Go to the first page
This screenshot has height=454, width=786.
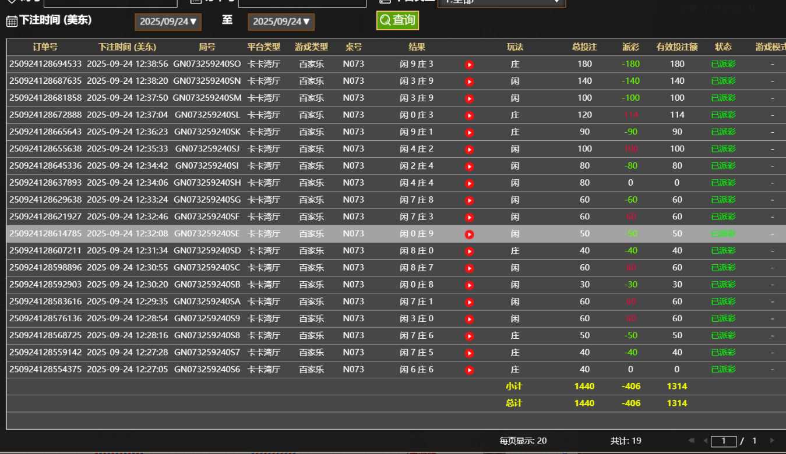[x=692, y=441]
